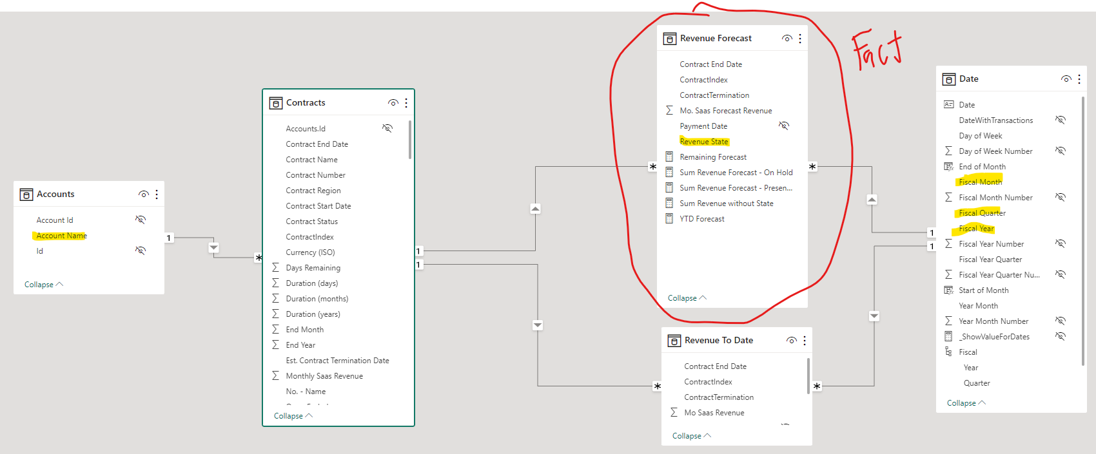1096x454 pixels.
Task: Click the Revenue Forecast table icon
Action: 670,39
